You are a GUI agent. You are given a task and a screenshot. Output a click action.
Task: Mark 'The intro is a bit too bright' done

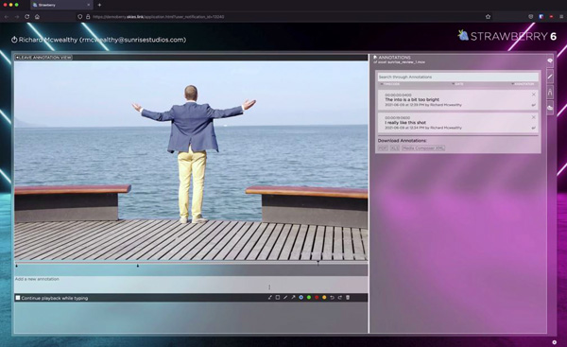[x=533, y=105]
